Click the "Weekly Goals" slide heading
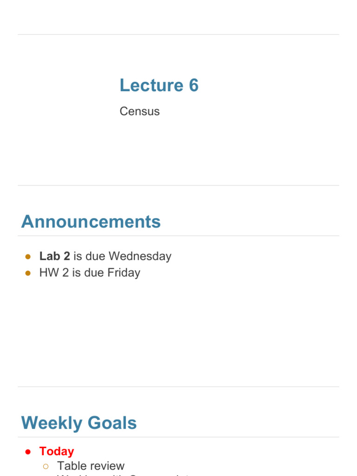This screenshot has width=357, height=476. point(79,423)
